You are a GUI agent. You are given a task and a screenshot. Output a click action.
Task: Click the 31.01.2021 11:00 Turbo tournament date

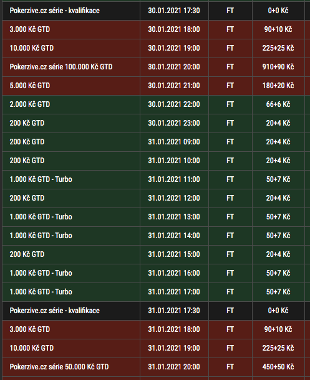point(174,179)
